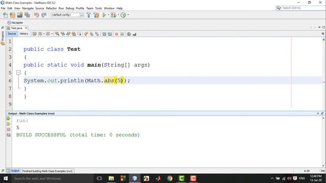
Task: Open the Run Project dropdown arrow
Action: tap(108, 15)
